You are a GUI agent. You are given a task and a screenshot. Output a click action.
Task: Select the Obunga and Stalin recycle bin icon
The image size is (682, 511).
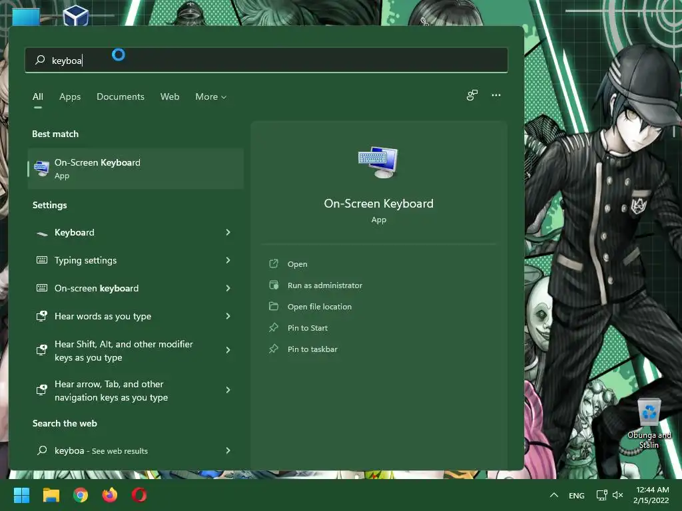[x=649, y=424]
